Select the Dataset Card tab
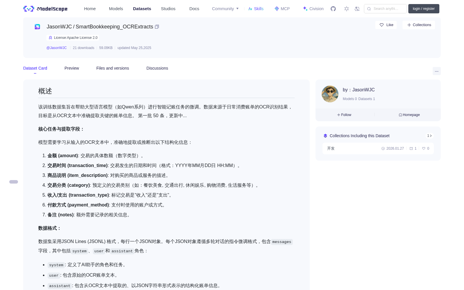 point(35,68)
